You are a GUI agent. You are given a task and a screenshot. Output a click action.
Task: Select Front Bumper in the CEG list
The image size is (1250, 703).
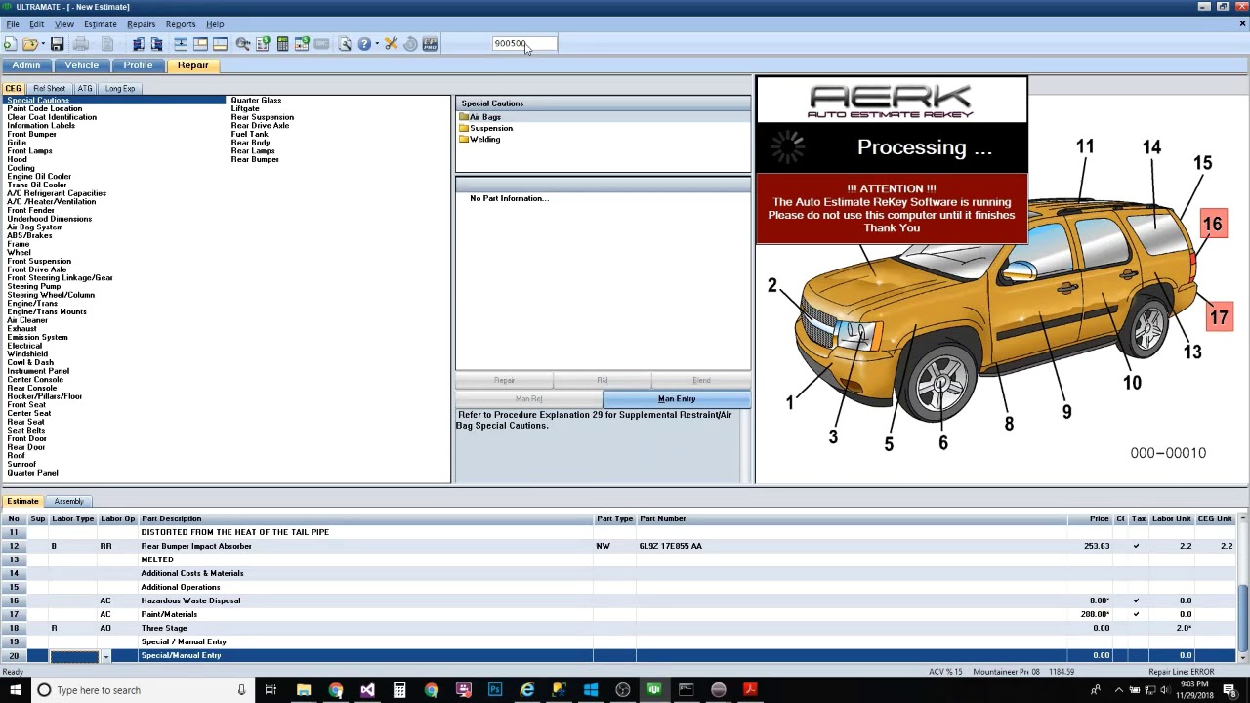(32, 134)
